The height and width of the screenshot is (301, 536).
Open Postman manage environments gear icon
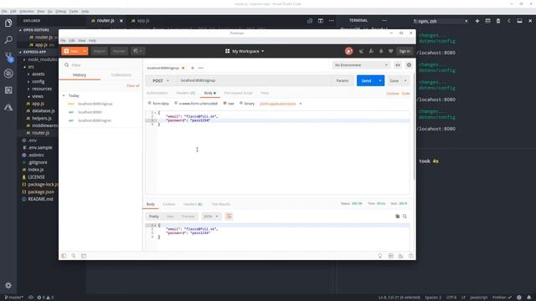click(x=409, y=65)
